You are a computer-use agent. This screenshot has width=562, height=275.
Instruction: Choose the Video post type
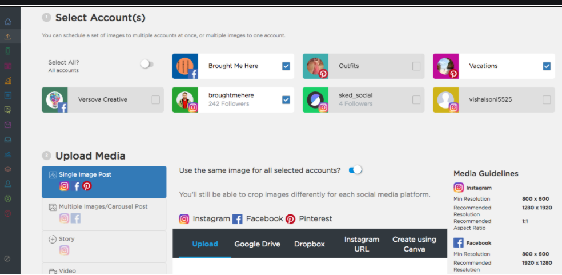click(x=104, y=269)
